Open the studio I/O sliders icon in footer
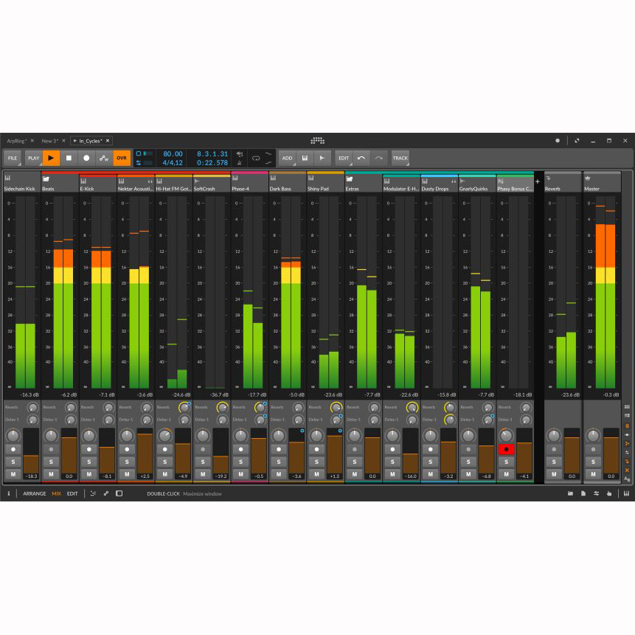The height and width of the screenshot is (635, 635). click(596, 493)
